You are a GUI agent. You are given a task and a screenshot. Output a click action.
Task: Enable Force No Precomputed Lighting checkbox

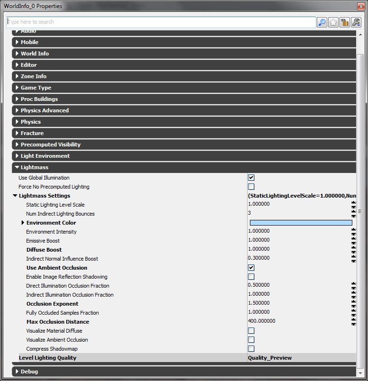tap(251, 187)
